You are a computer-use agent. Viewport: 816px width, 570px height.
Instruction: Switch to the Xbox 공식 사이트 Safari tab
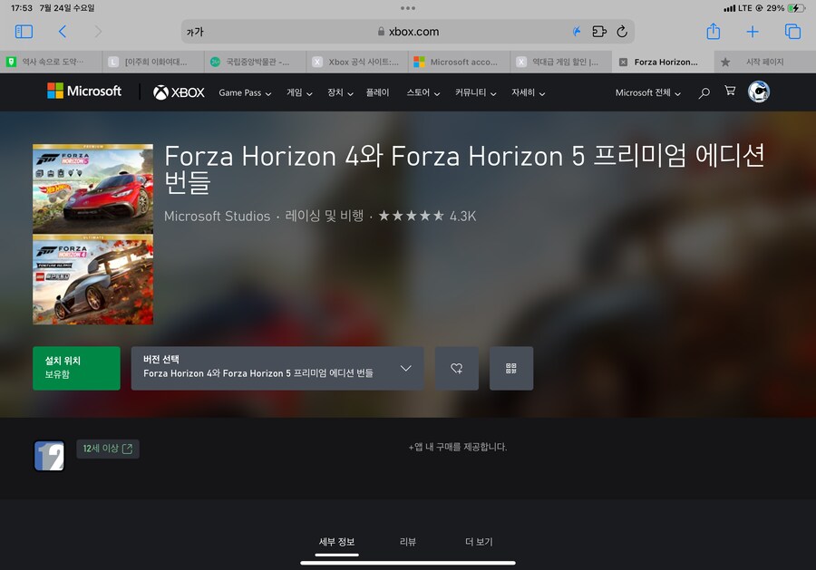[x=357, y=62]
